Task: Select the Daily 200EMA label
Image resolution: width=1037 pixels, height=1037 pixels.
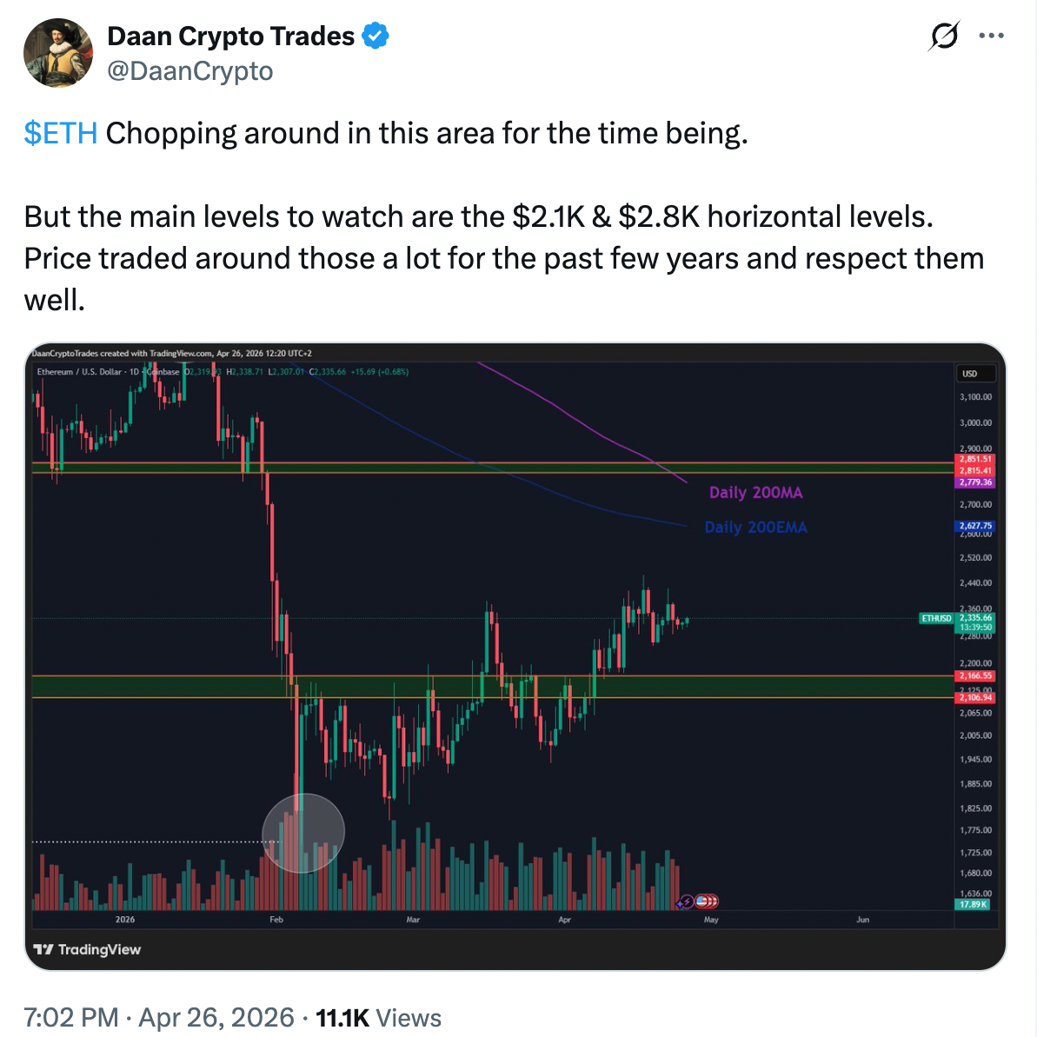Action: [755, 528]
